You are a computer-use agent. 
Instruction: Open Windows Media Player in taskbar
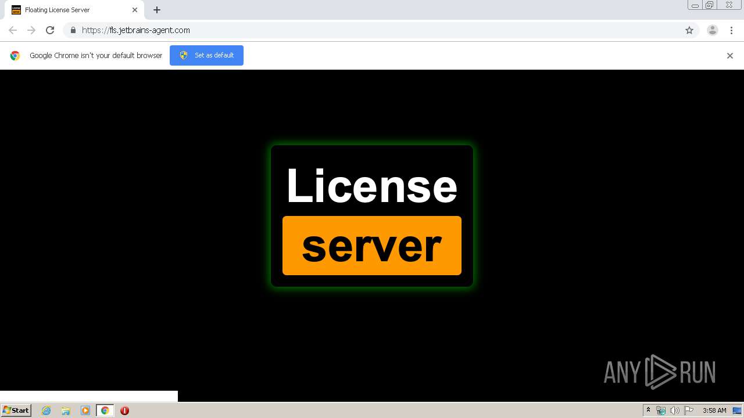coord(85,410)
